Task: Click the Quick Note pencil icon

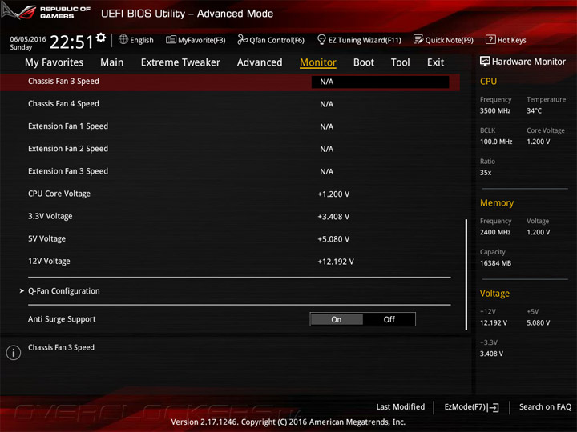Action: [x=418, y=39]
